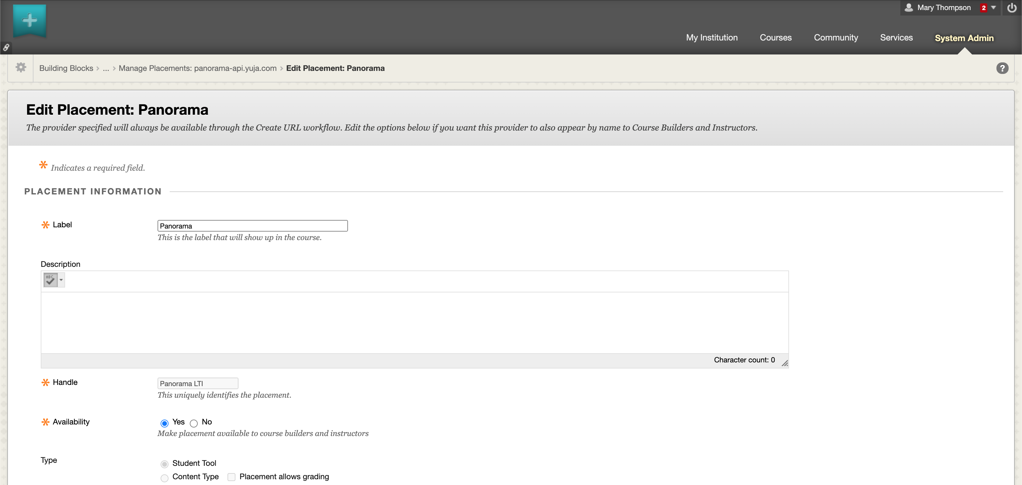This screenshot has width=1022, height=485.
Task: Click 'This is the label that will show up' hint
Action: (239, 238)
